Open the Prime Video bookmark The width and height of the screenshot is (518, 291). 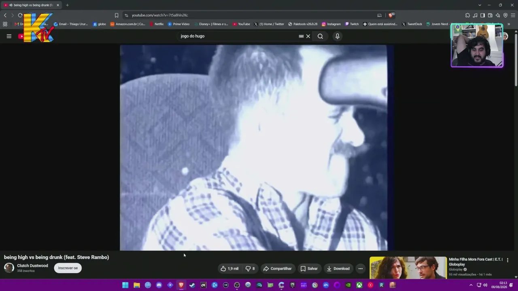tap(178, 24)
